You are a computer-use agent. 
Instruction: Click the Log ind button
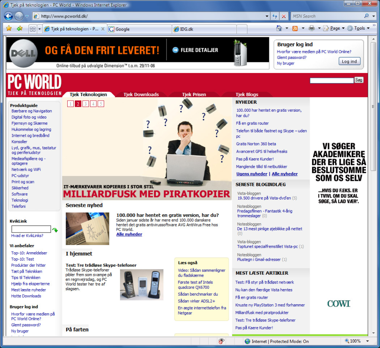tap(349, 61)
